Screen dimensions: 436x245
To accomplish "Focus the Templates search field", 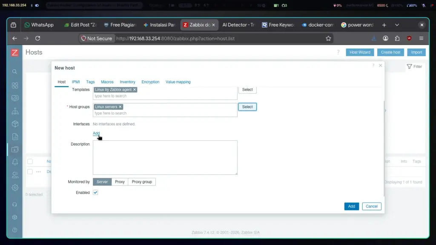I will coord(165,96).
